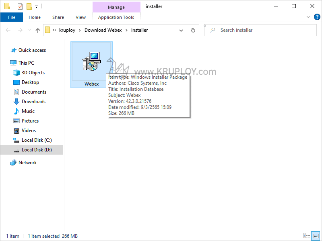Image resolution: width=322 pixels, height=241 pixels.
Task: Click the Network icon in sidebar
Action: (13, 163)
